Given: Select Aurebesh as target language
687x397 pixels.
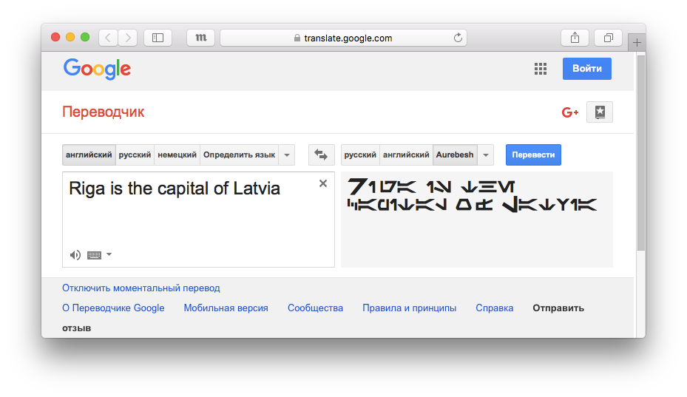Looking at the screenshot, I should [x=455, y=155].
